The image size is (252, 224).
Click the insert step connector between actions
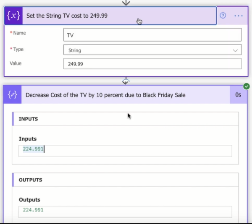click(x=126, y=81)
